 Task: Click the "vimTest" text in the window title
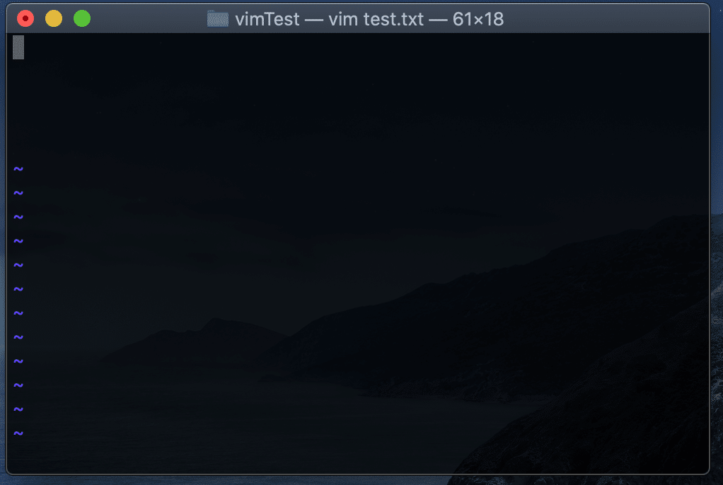(x=267, y=19)
